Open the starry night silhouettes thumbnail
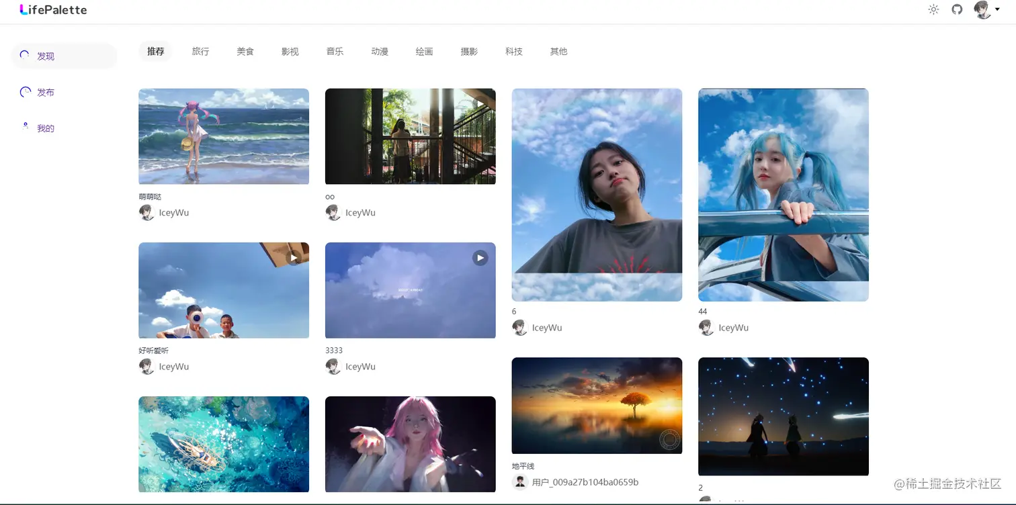Screen dimensions: 1016x505 pos(784,416)
